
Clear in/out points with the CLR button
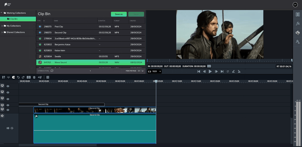pos(209,66)
